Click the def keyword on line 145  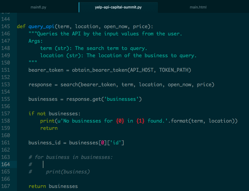coord(21,26)
